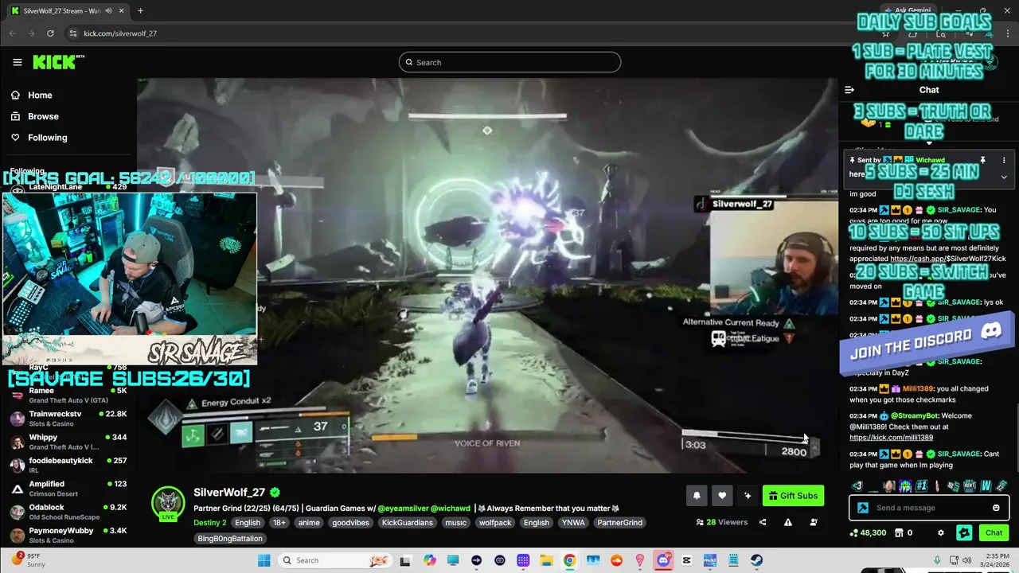Select the KickGuardians tag
The height and width of the screenshot is (573, 1019).
pyautogui.click(x=407, y=523)
